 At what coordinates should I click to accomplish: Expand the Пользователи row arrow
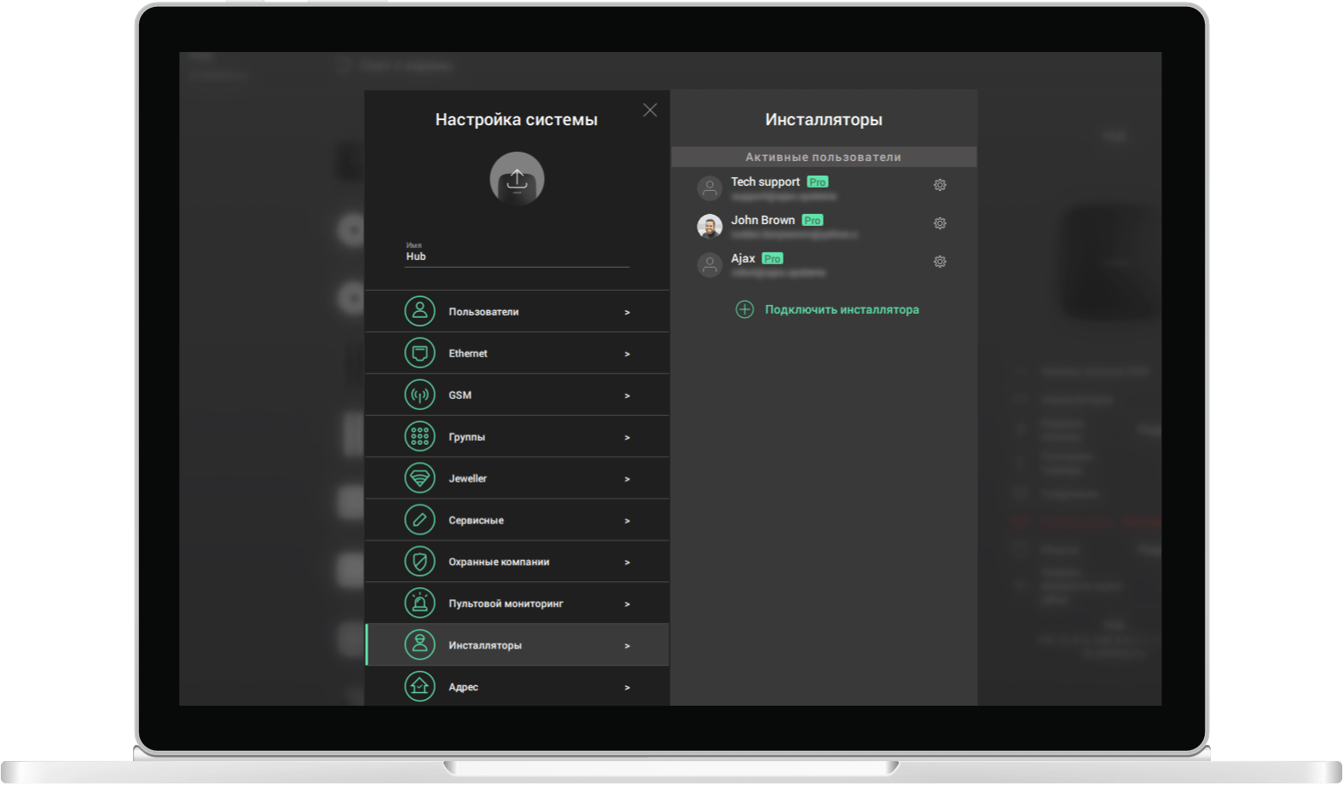(627, 313)
